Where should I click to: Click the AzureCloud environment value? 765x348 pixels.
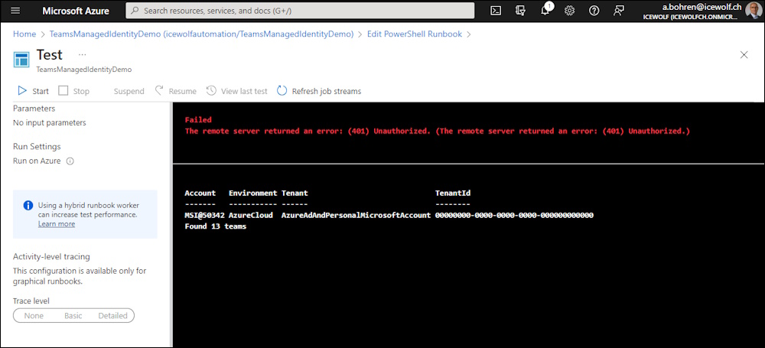point(251,215)
